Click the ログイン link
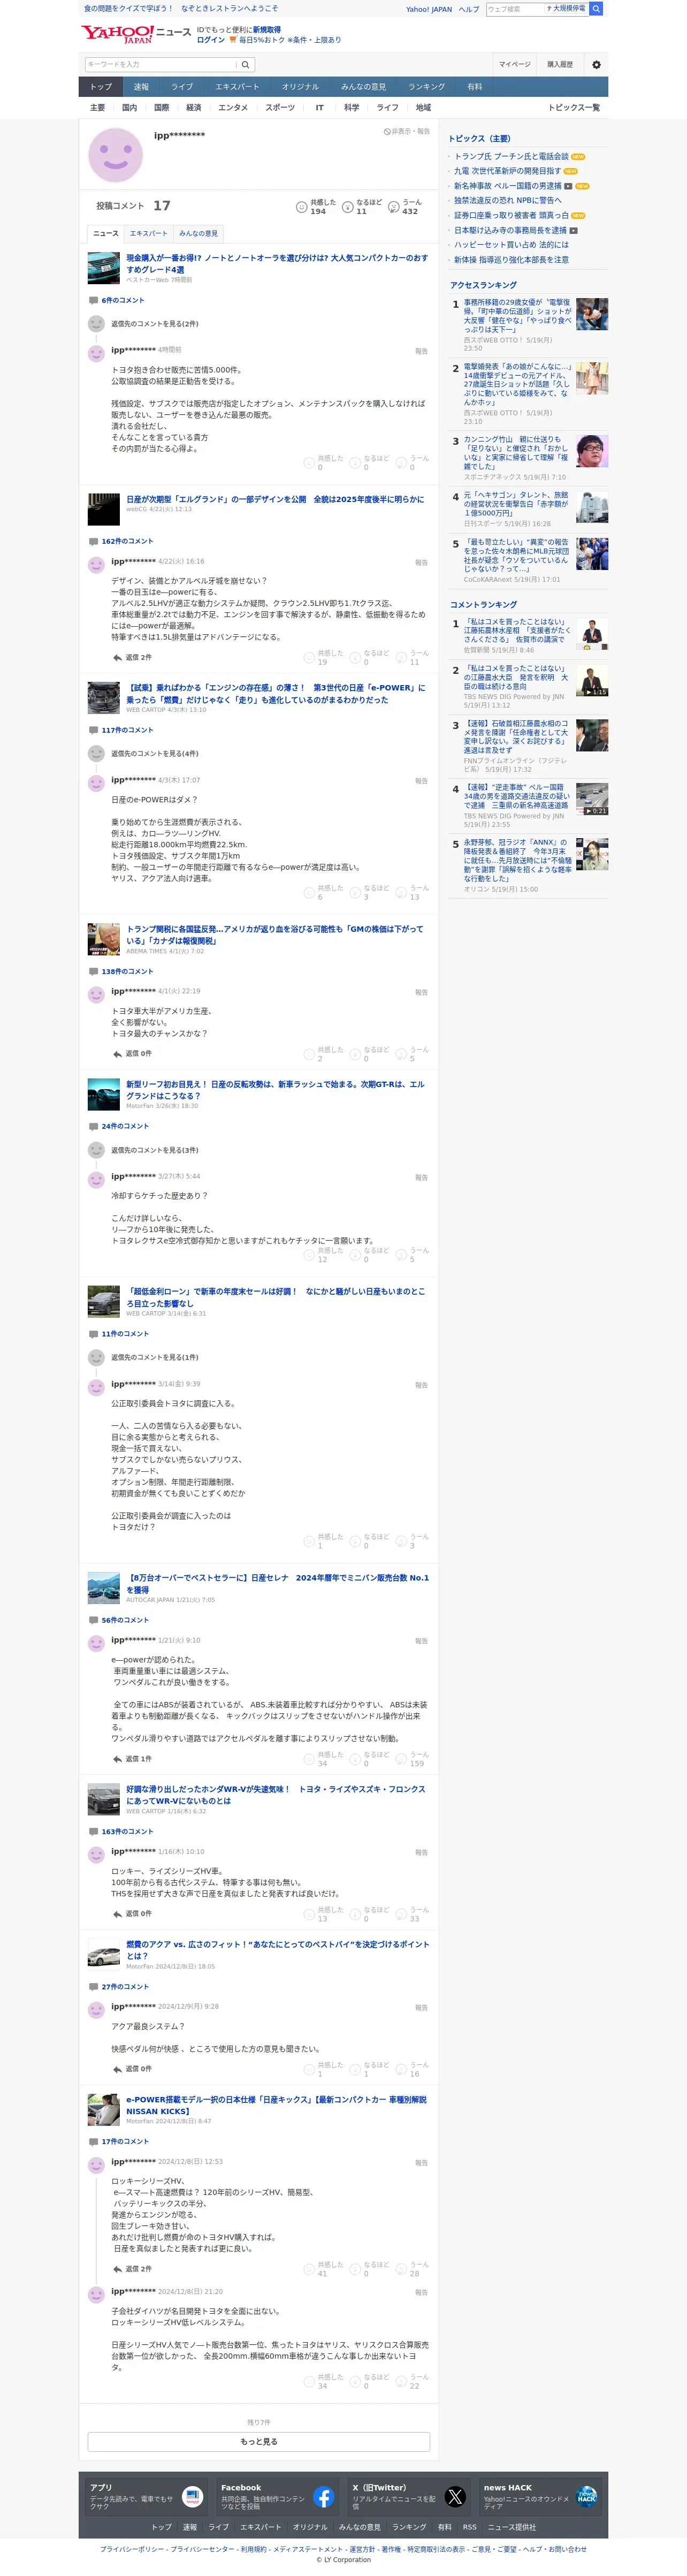 [211, 40]
